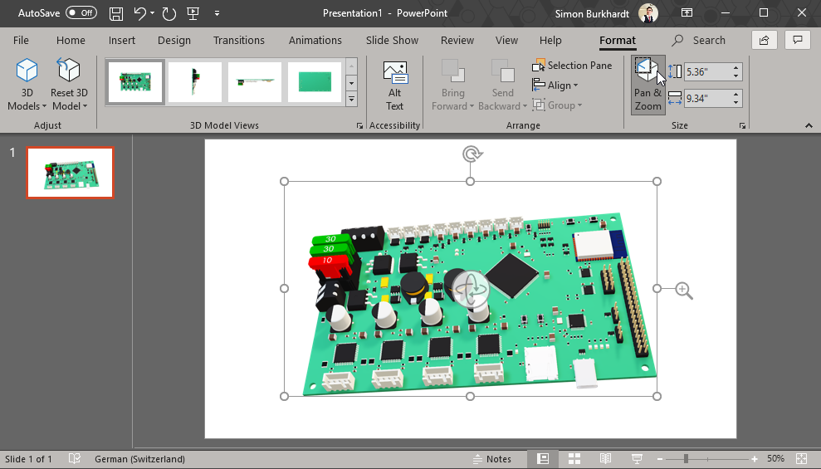Image resolution: width=821 pixels, height=469 pixels.
Task: Go to the Slide Show tab
Action: click(392, 41)
